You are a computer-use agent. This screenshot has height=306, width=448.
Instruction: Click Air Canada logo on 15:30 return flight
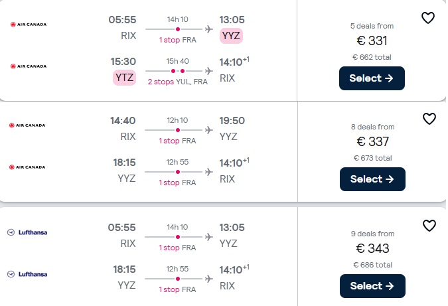pos(29,66)
